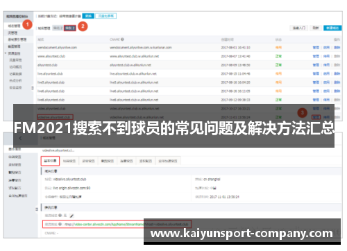Open the 流量带宽 sidebar sub-item
The image size is (347, 251).
point(15,60)
